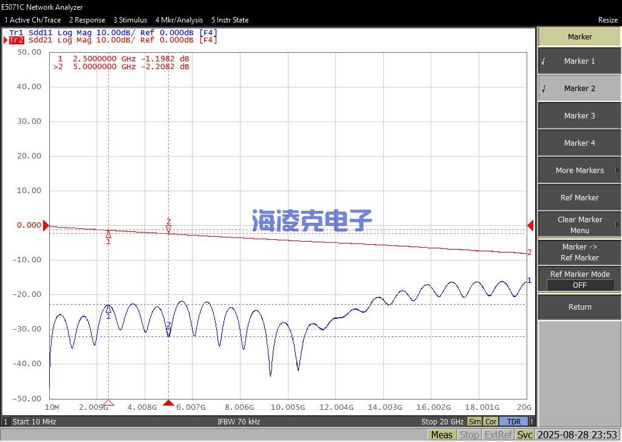Click marker 2 readout 5.0000000 GHz
This screenshot has width=622, height=442.
point(121,67)
